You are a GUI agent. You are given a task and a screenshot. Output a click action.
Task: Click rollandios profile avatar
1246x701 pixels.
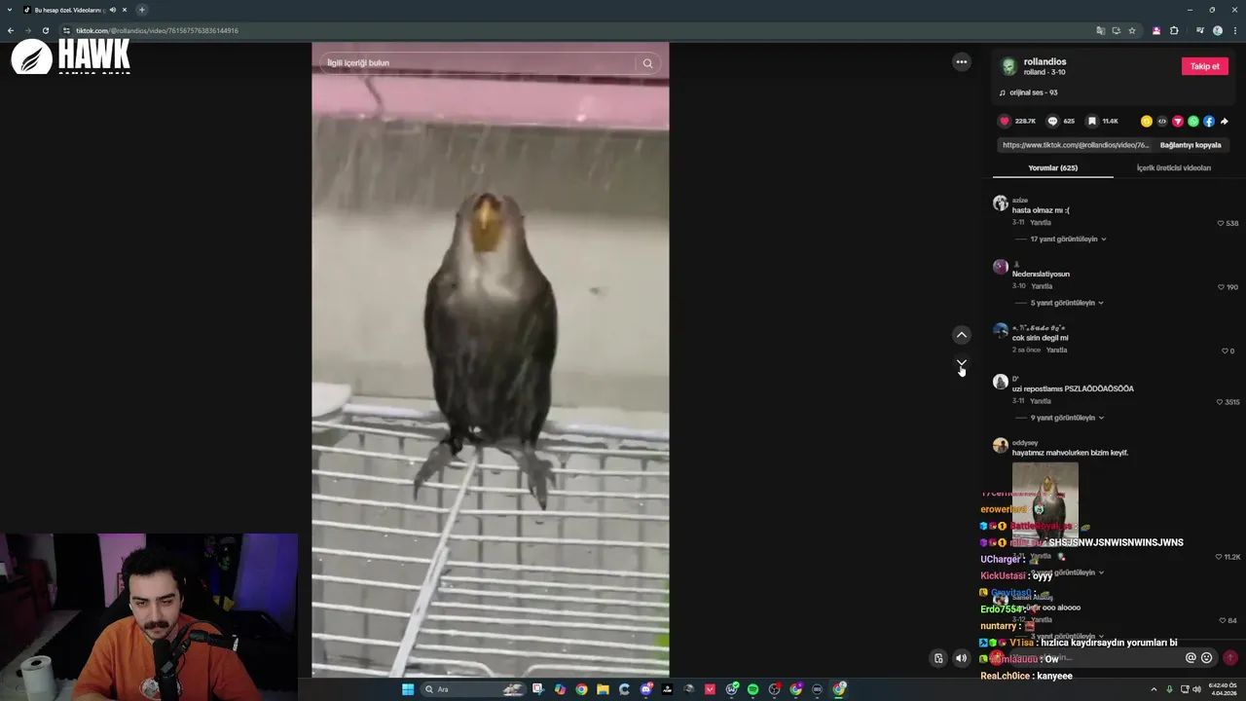(x=1009, y=66)
